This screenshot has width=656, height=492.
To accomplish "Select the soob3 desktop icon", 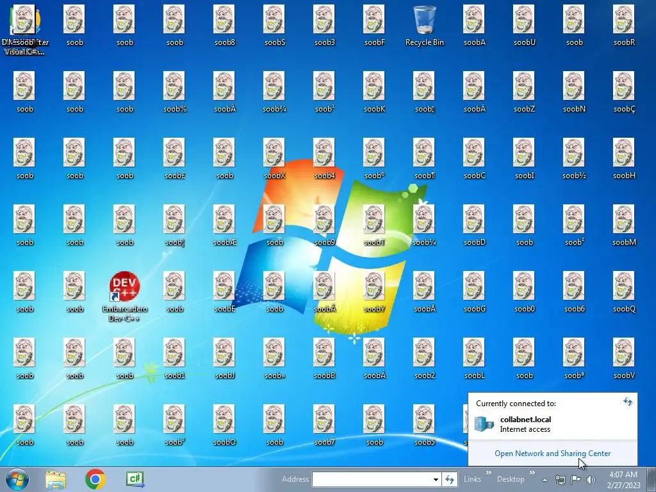I will (x=325, y=26).
